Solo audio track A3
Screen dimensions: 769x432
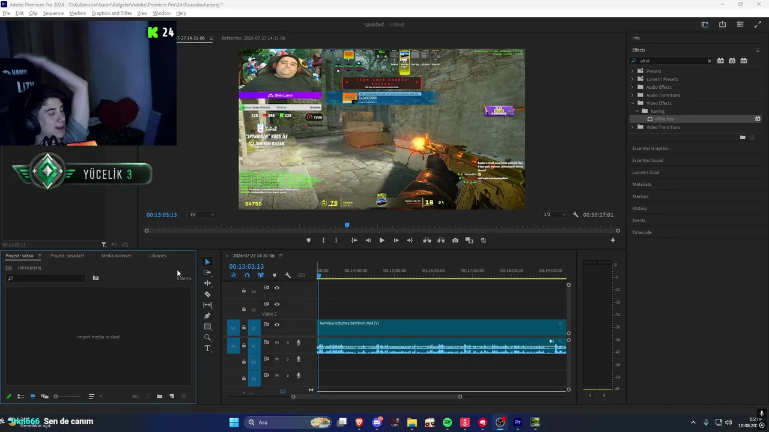click(287, 375)
